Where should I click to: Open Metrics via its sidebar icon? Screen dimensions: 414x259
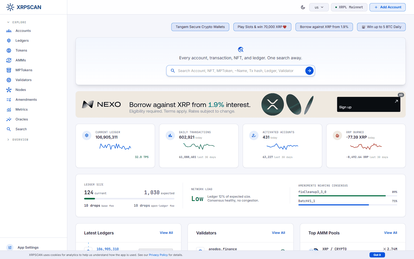pyautogui.click(x=9, y=110)
